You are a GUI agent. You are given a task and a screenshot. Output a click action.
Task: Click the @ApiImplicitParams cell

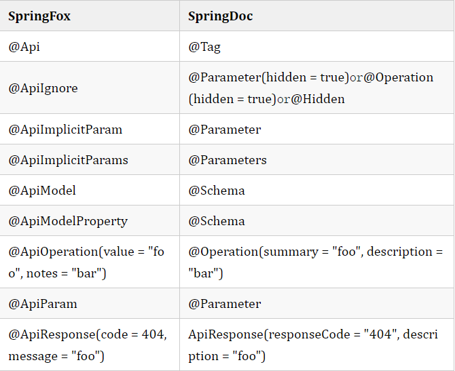pos(68,159)
